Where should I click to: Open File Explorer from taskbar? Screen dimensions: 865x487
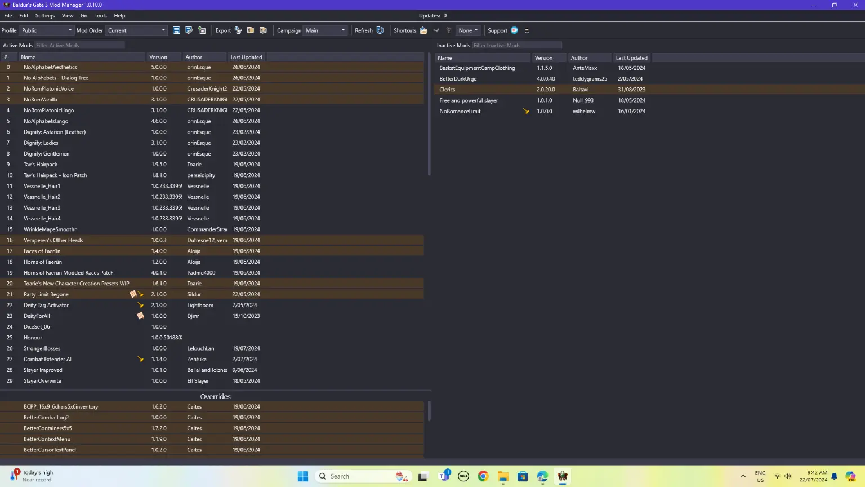pos(503,476)
